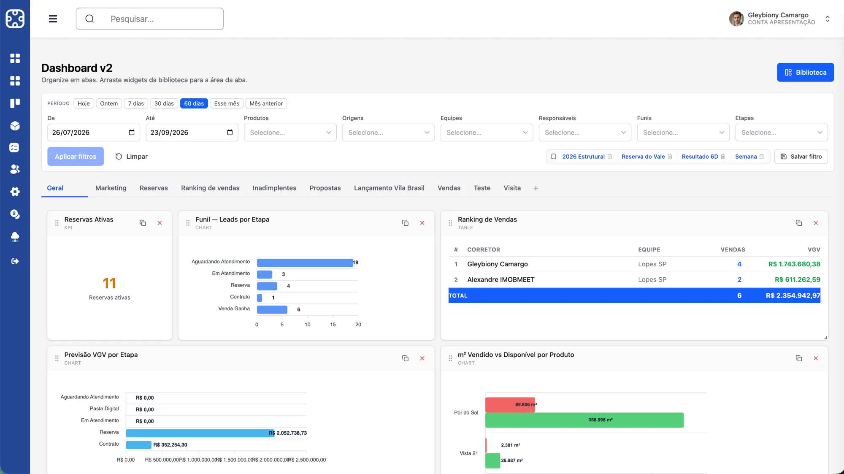Open the settings gear sidebar icon
Screen dimensions: 844x474
coord(15,192)
